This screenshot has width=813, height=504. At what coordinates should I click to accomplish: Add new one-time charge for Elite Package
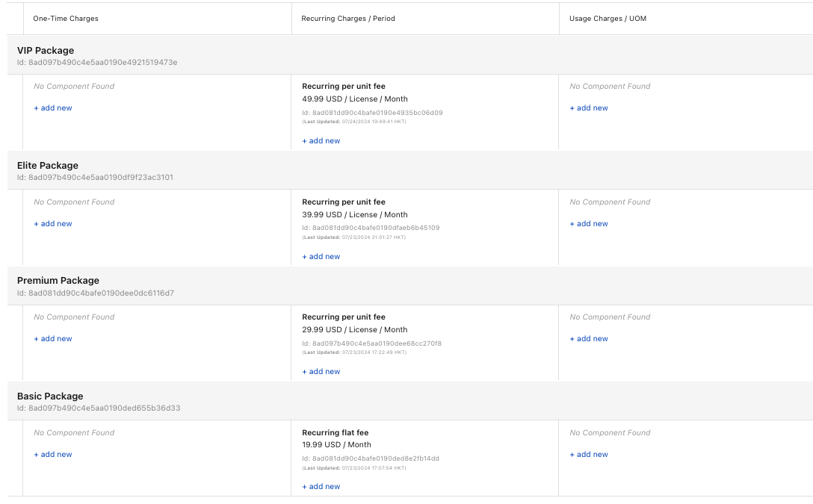[52, 223]
